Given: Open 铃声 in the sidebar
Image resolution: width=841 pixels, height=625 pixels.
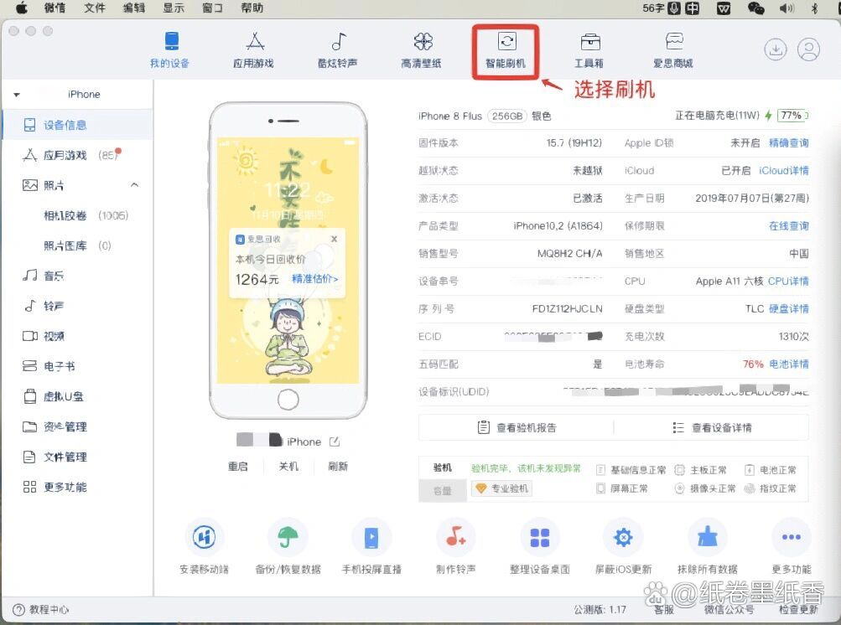Looking at the screenshot, I should [x=44, y=306].
